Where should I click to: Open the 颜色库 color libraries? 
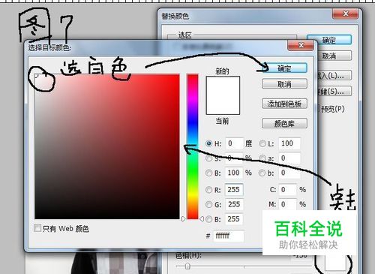[x=284, y=123]
